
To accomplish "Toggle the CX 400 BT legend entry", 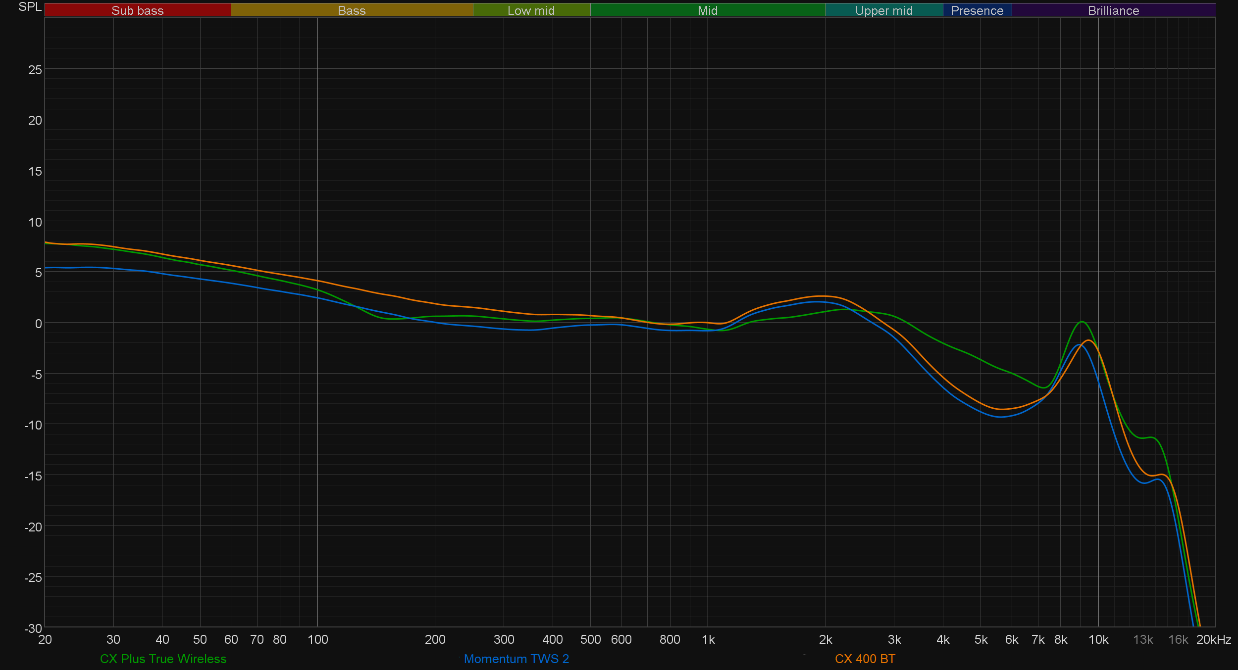I will tap(865, 659).
